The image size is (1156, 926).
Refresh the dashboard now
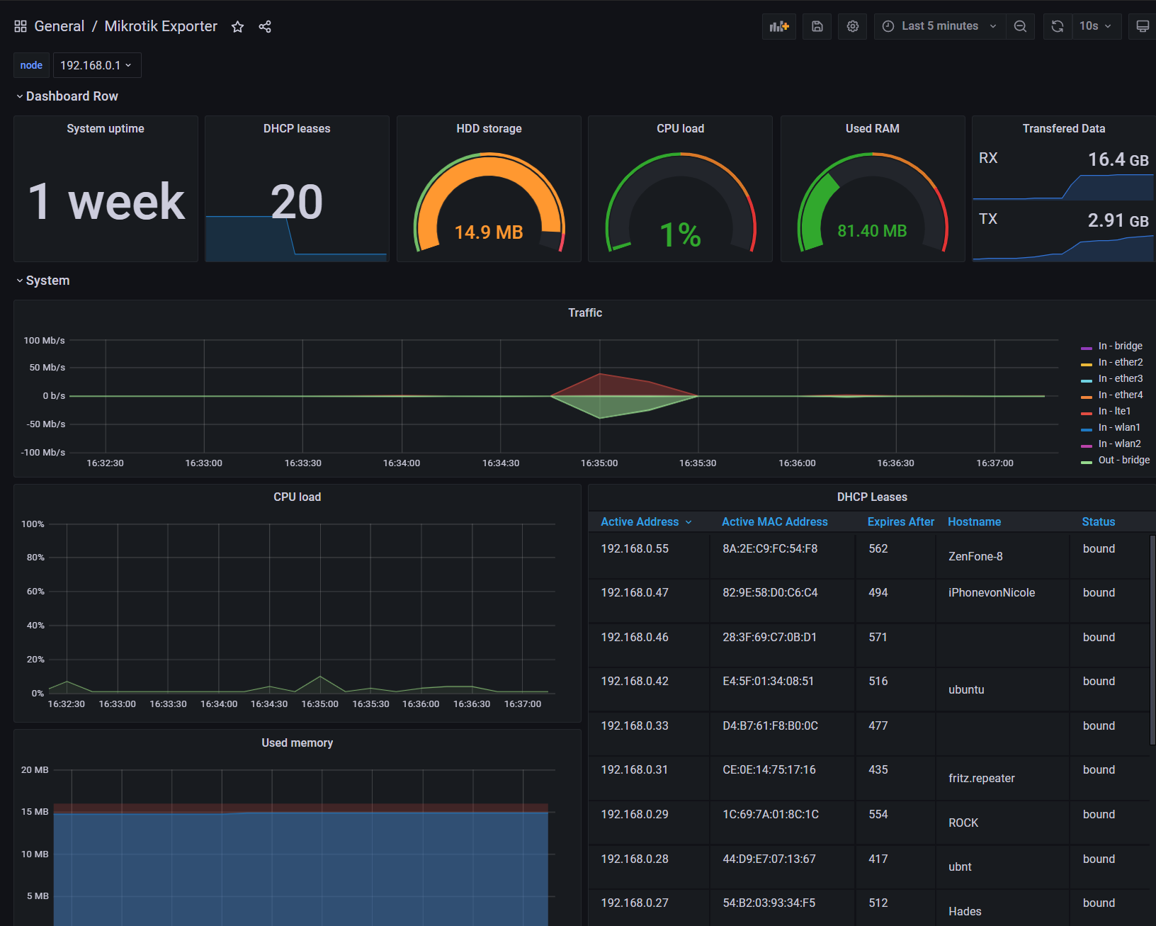[1057, 26]
